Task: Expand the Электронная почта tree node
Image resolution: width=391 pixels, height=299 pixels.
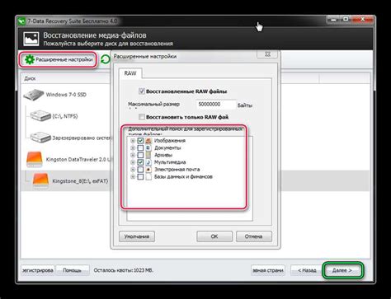Action: (x=133, y=170)
